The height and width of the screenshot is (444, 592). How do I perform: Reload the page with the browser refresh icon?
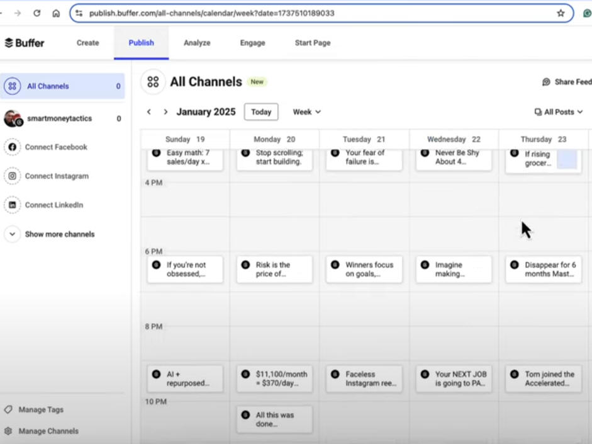pyautogui.click(x=36, y=13)
